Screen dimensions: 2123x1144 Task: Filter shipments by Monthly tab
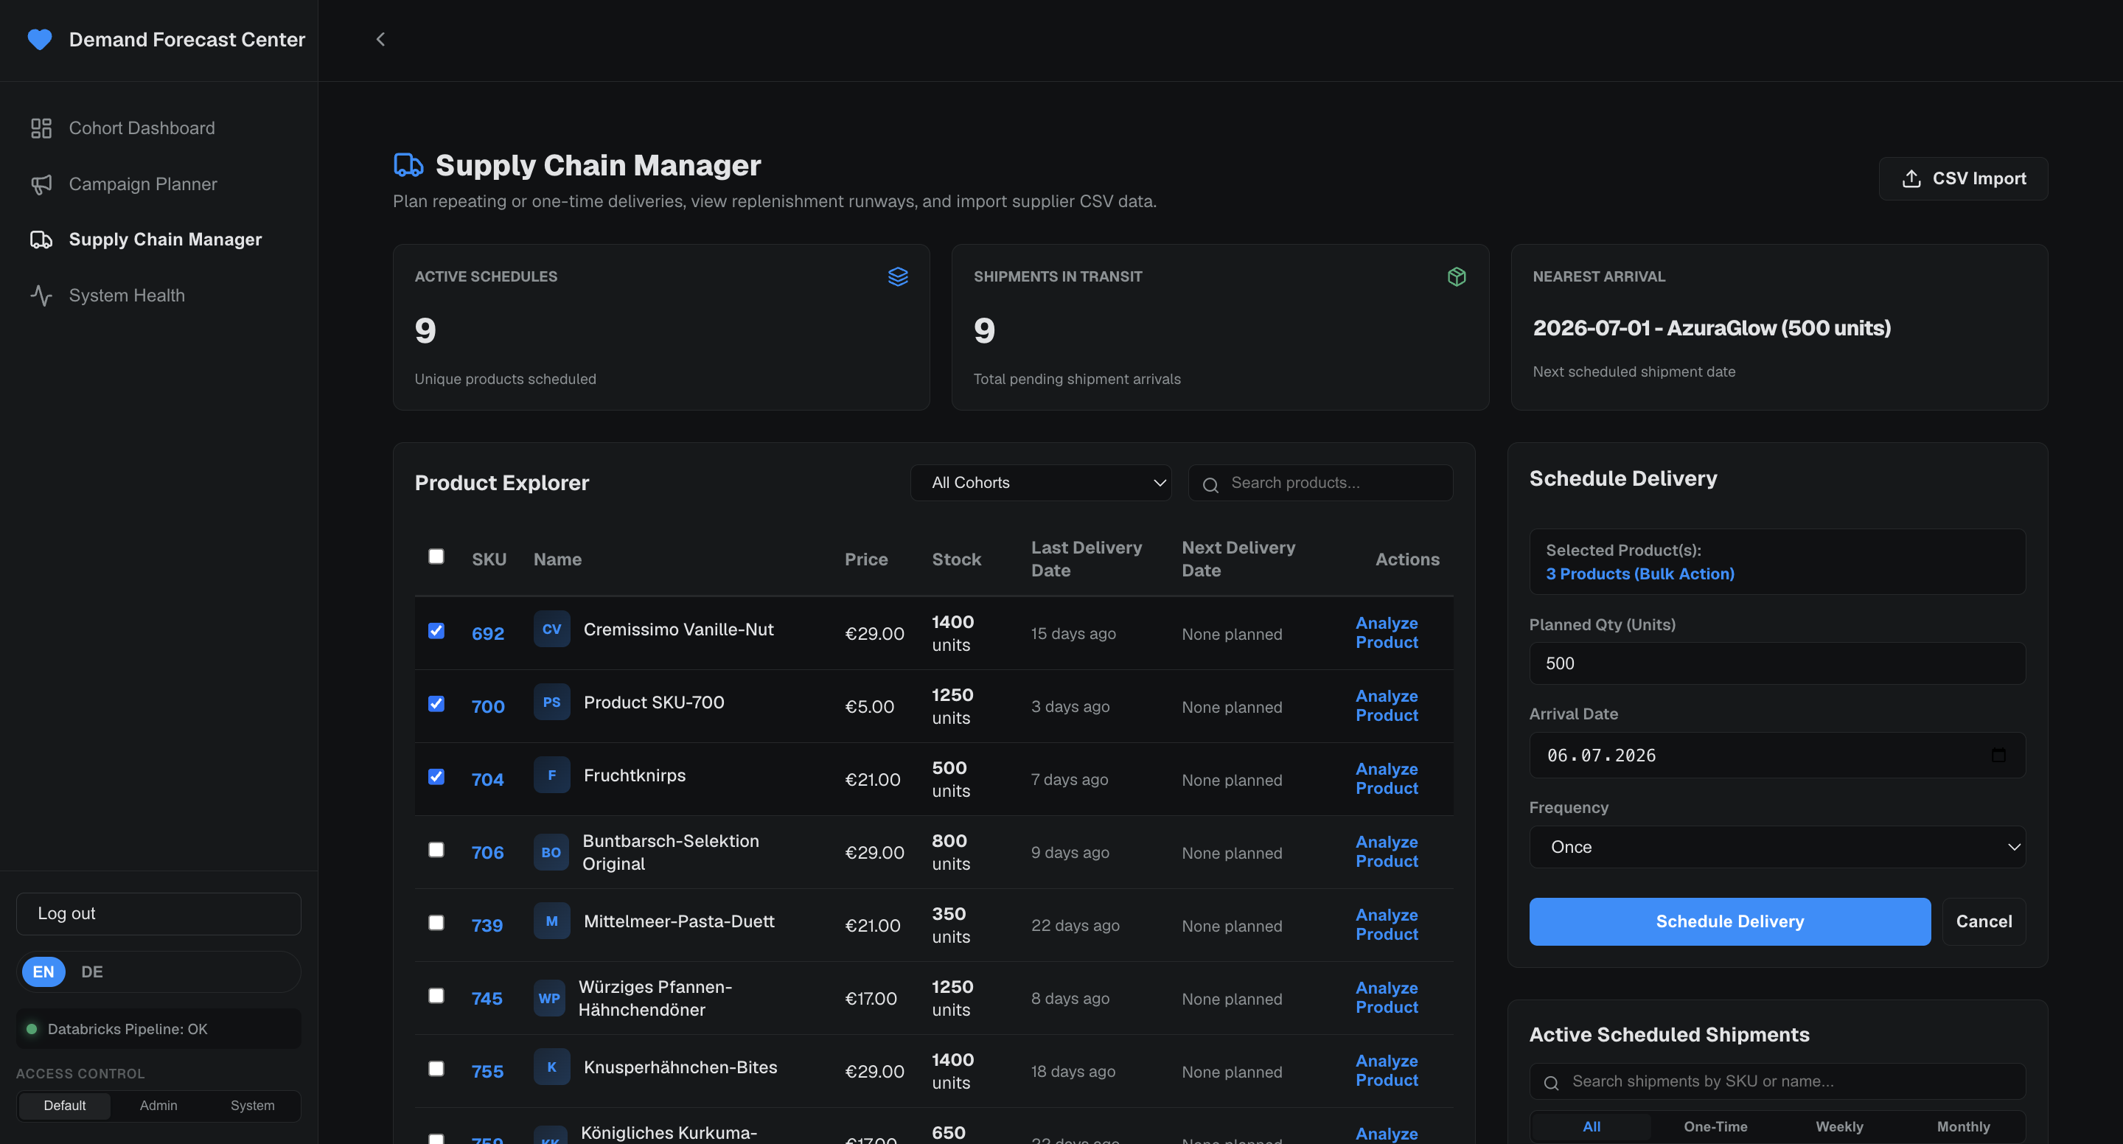pos(1962,1127)
